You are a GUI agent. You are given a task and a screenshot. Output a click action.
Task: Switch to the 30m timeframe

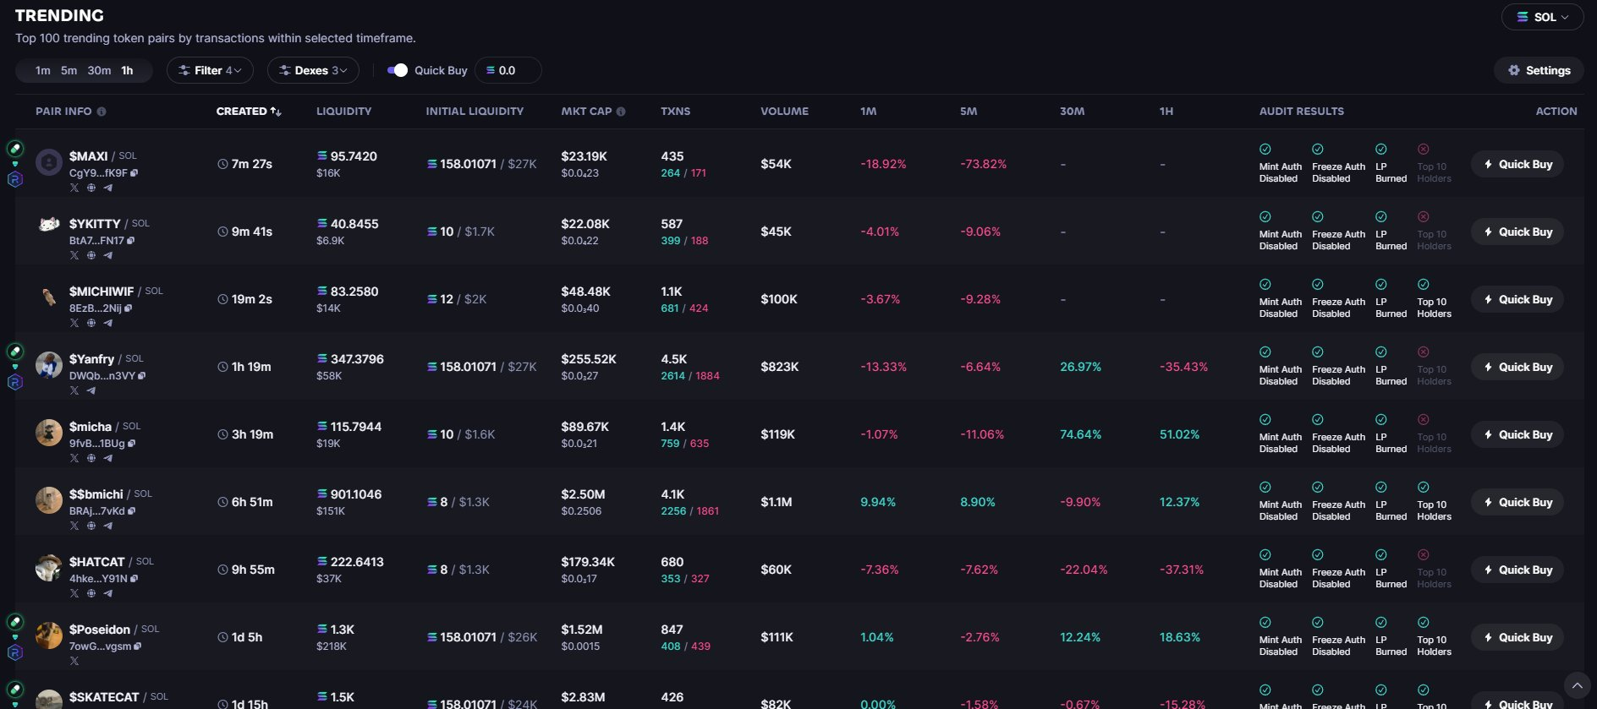(x=99, y=70)
